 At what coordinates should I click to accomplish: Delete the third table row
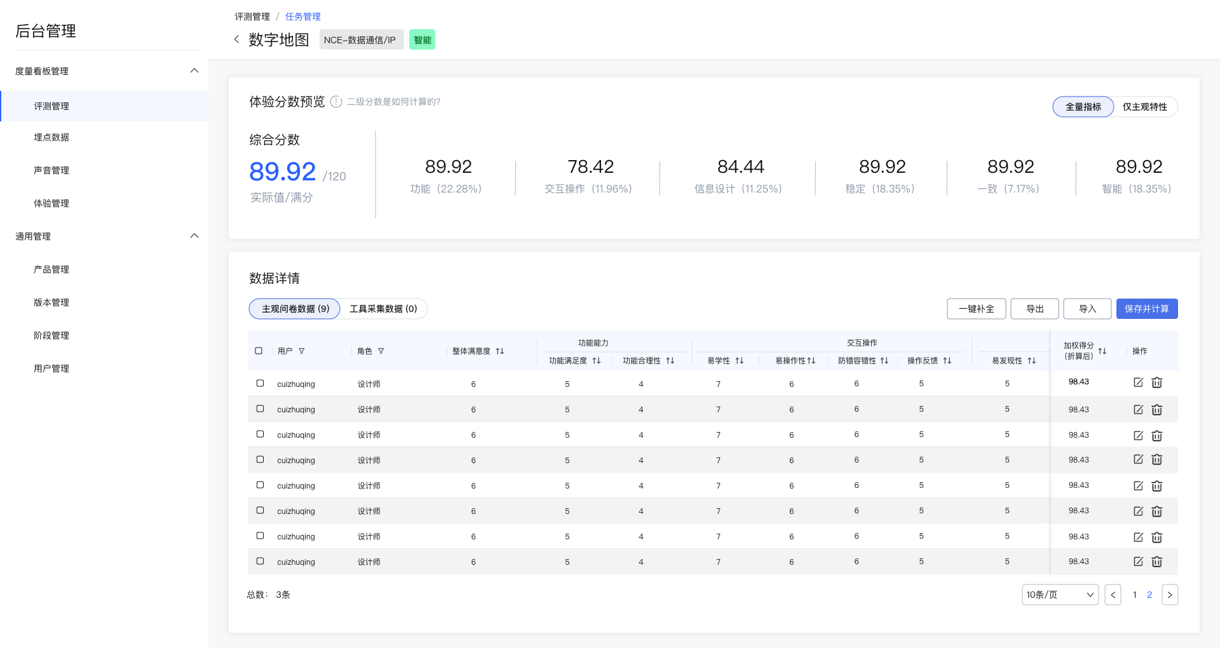[x=1157, y=435]
